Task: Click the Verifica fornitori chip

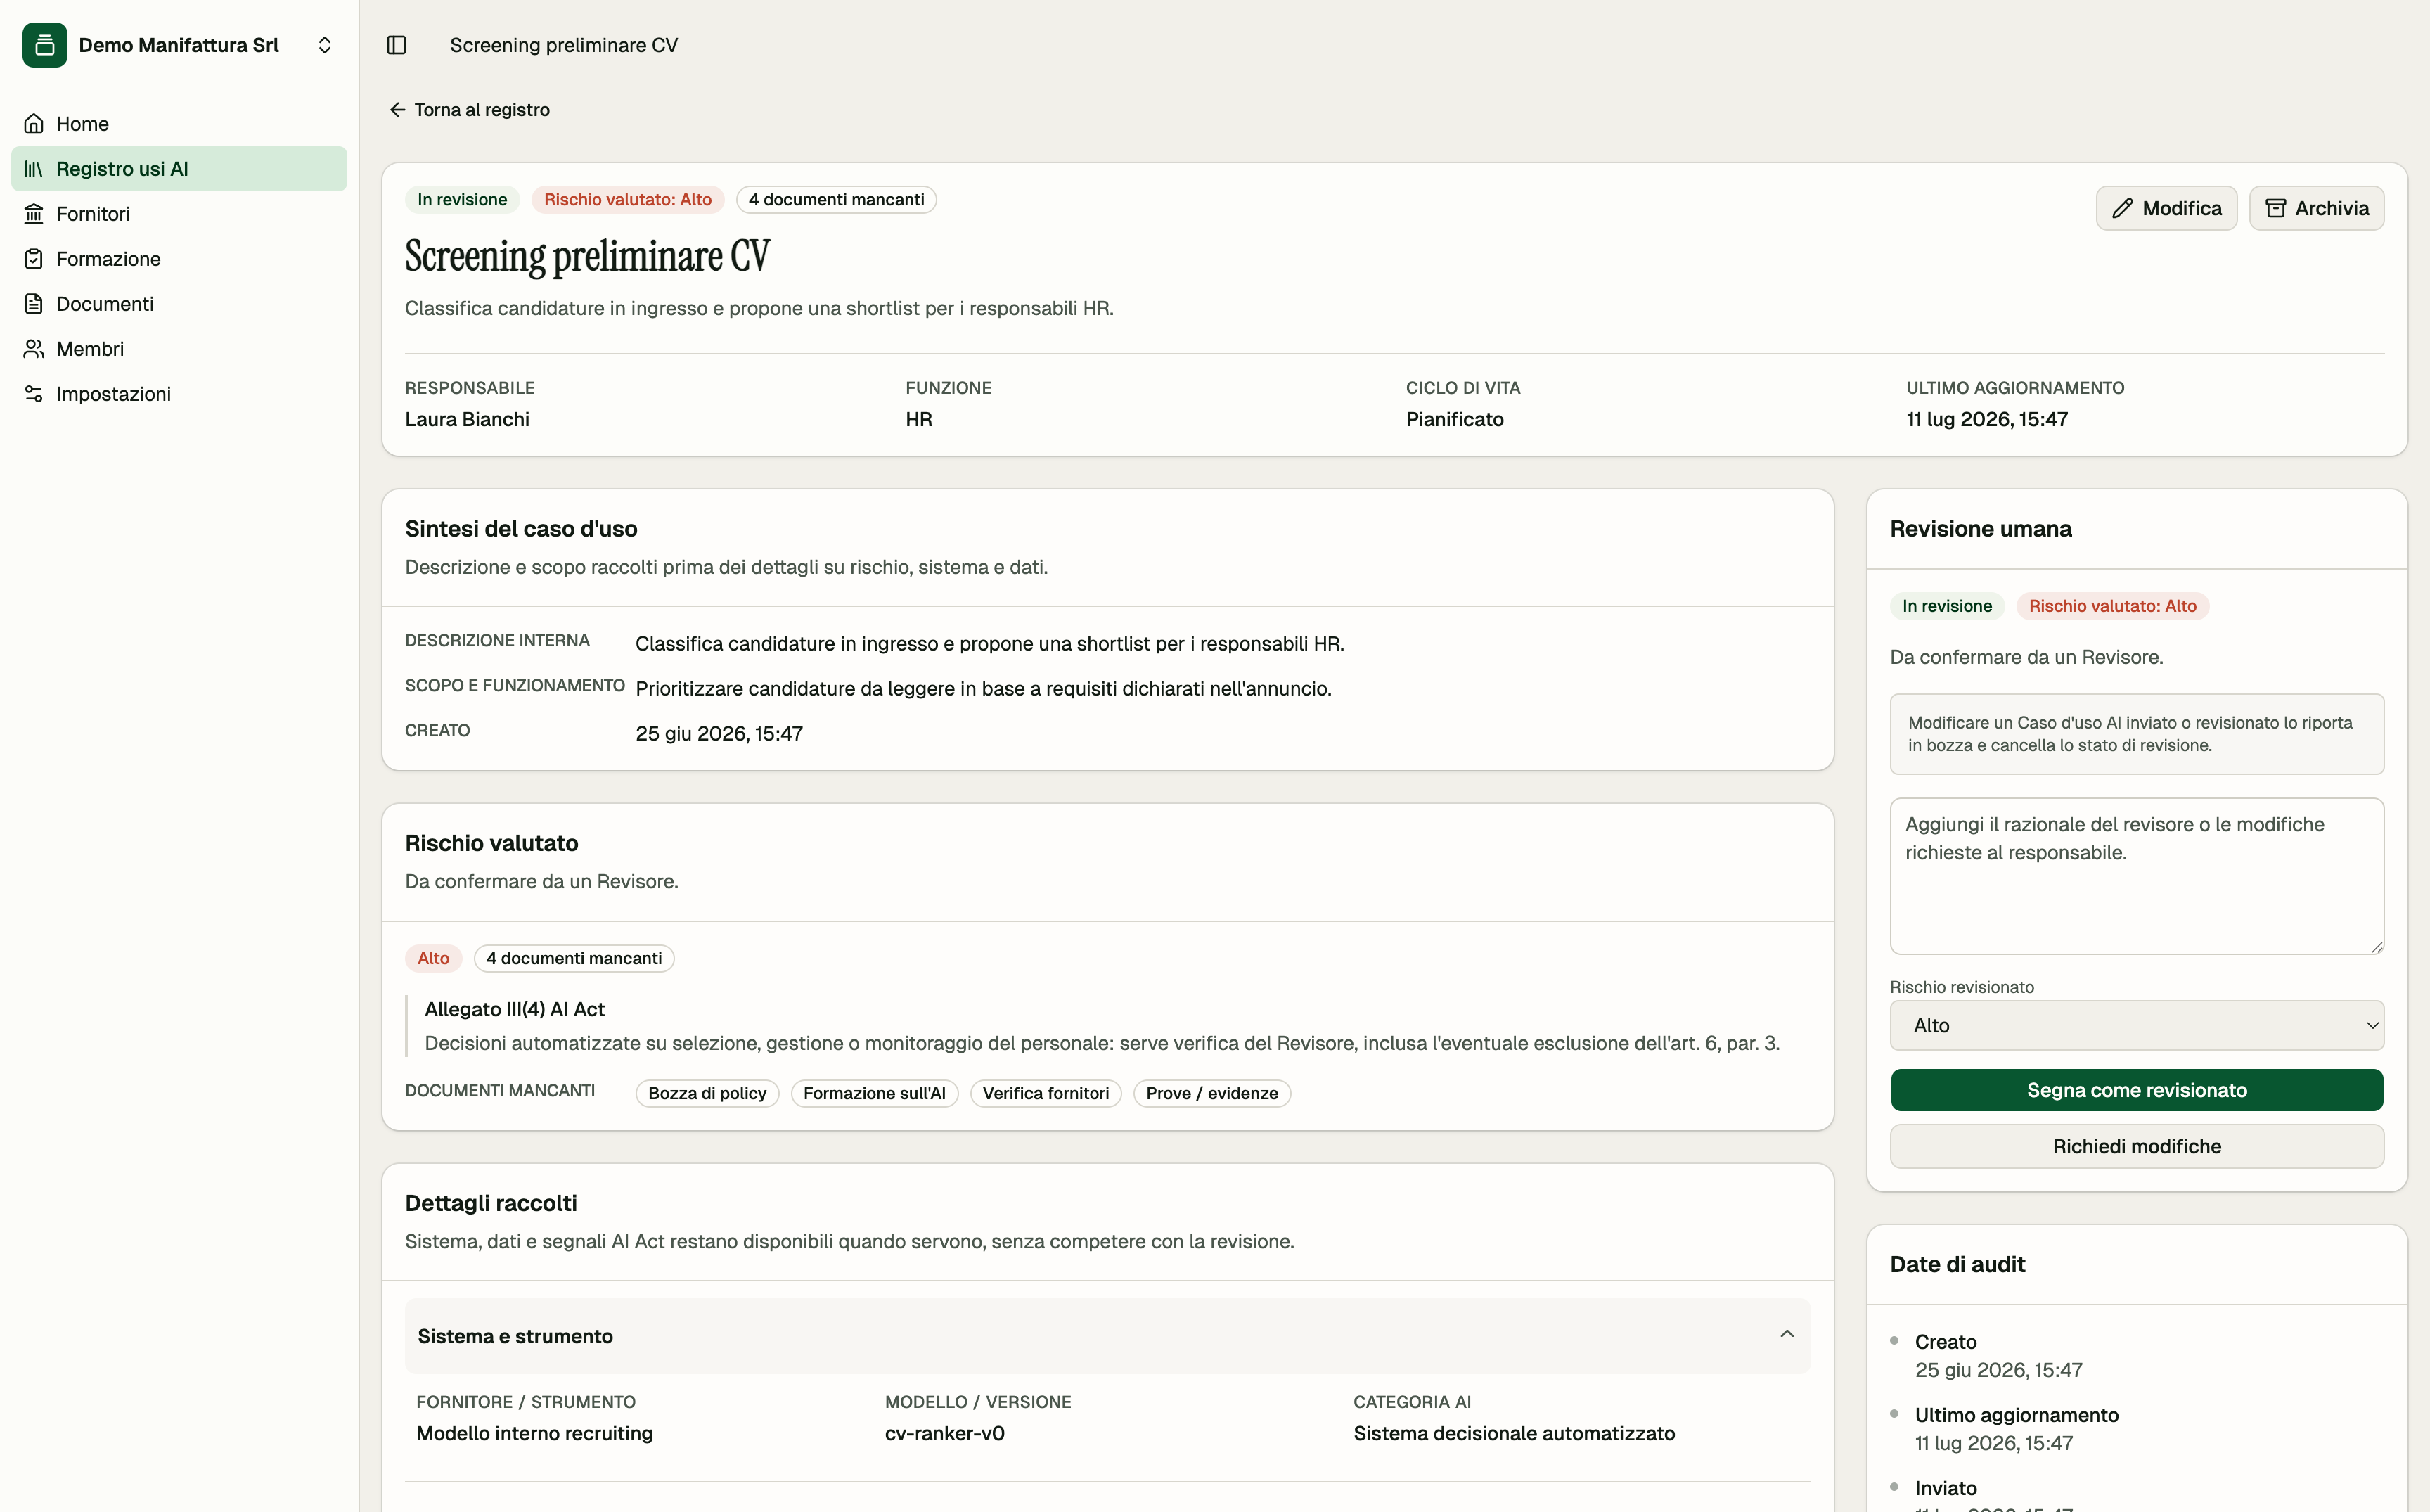Action: click(x=1046, y=1093)
